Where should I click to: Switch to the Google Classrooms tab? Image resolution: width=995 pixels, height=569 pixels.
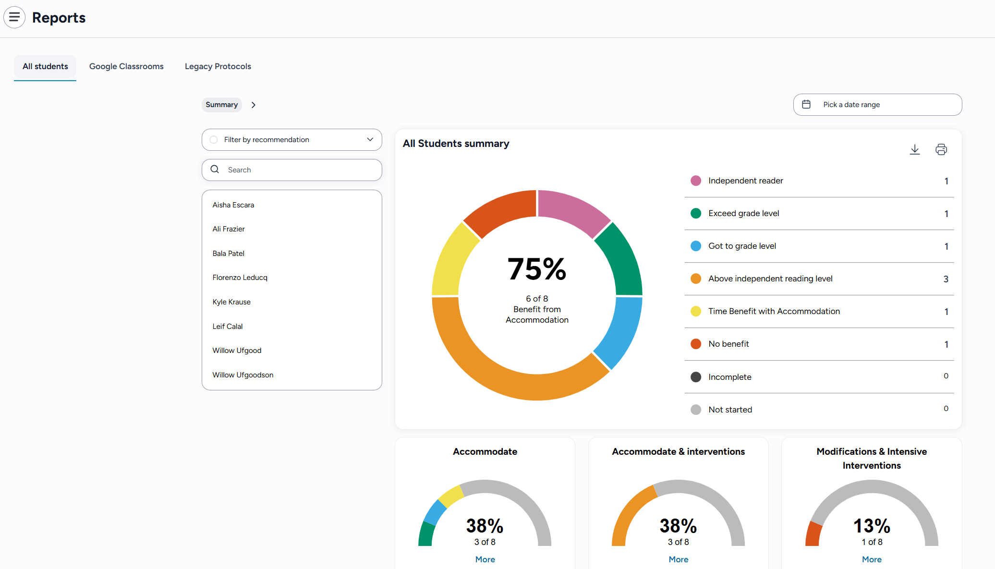[126, 66]
